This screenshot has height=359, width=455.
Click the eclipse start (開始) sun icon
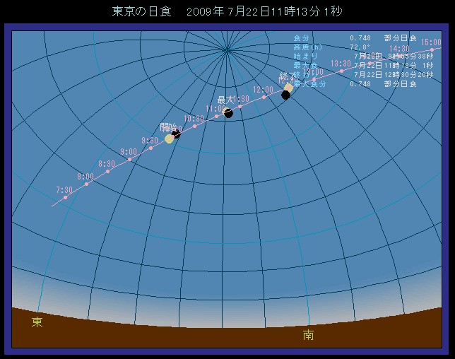coord(170,138)
